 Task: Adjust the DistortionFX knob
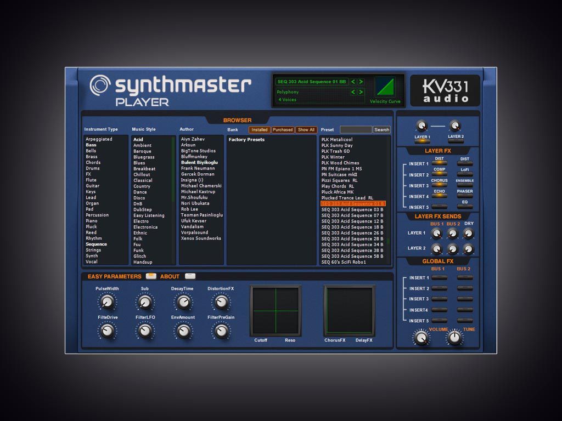point(221,303)
